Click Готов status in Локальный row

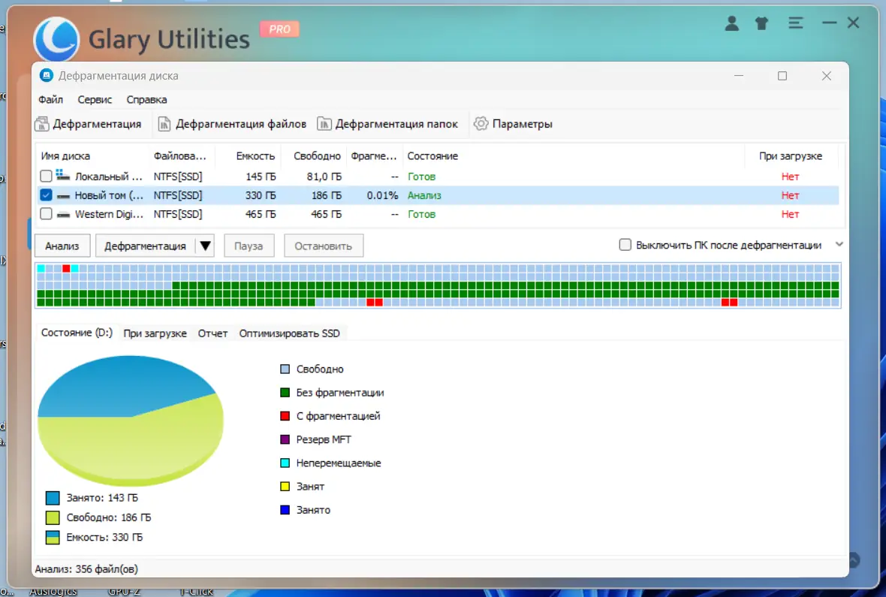[421, 177]
